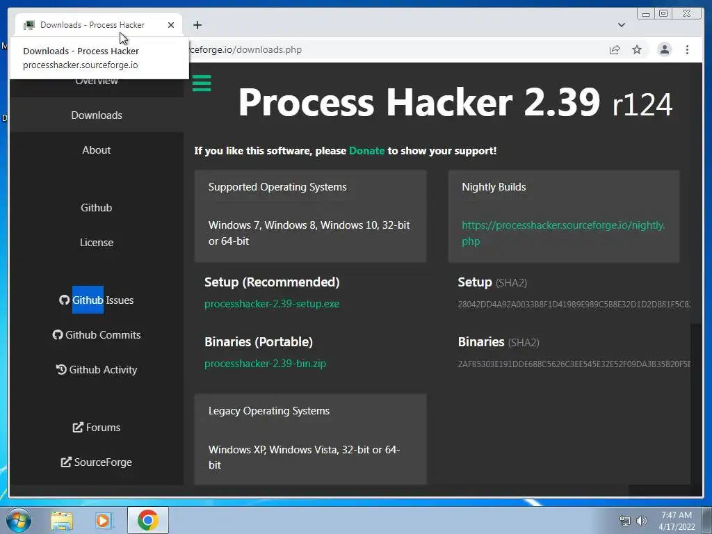The image size is (712, 534).
Task: Click the green Donate link
Action: coord(366,151)
